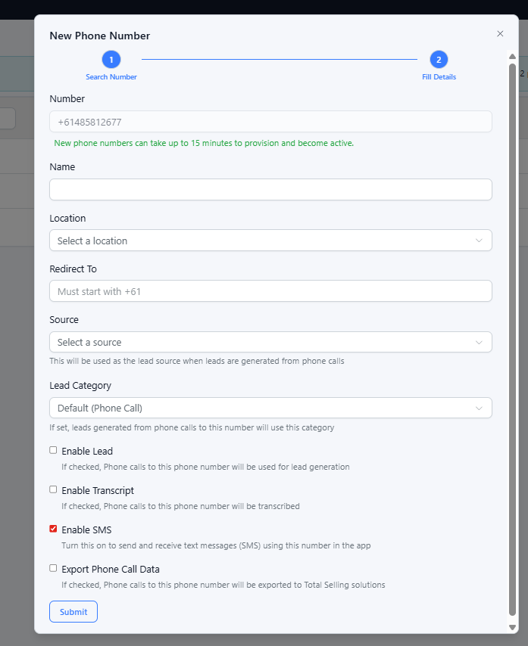Click into the Redirect To input
Image resolution: width=528 pixels, height=646 pixels.
[x=270, y=291]
